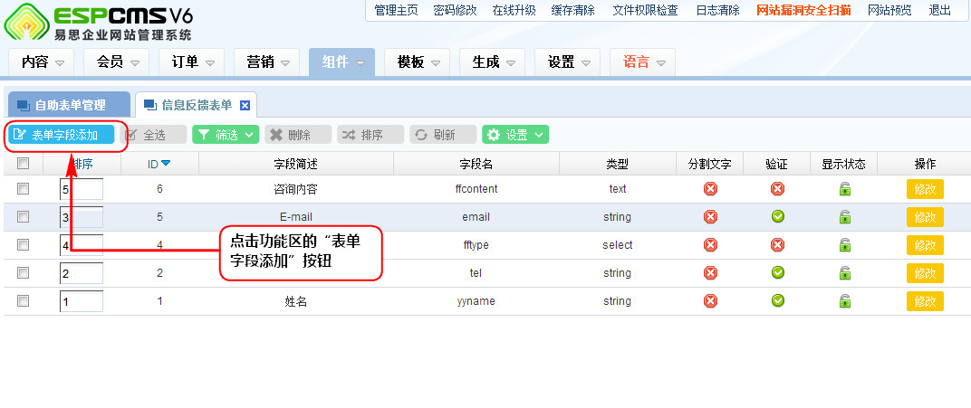Open the 组件 navigation menu
The height and width of the screenshot is (408, 971).
(341, 62)
